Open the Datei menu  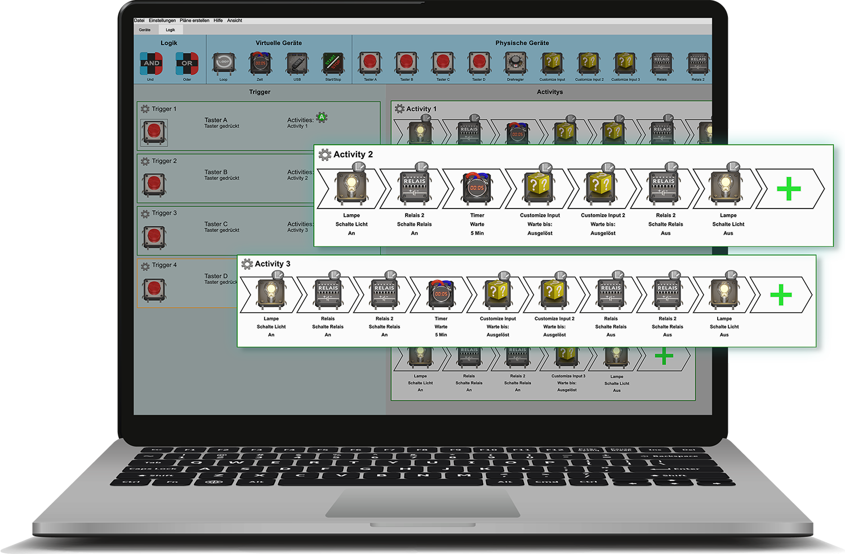(x=139, y=20)
